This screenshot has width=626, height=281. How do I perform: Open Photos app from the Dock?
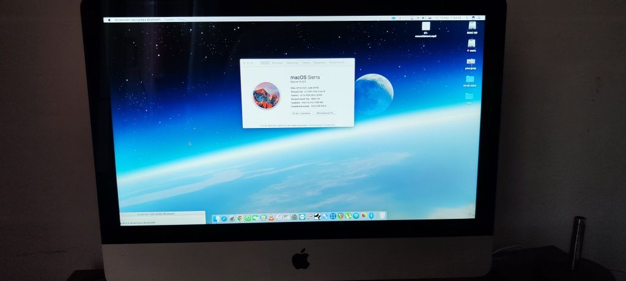(364, 215)
